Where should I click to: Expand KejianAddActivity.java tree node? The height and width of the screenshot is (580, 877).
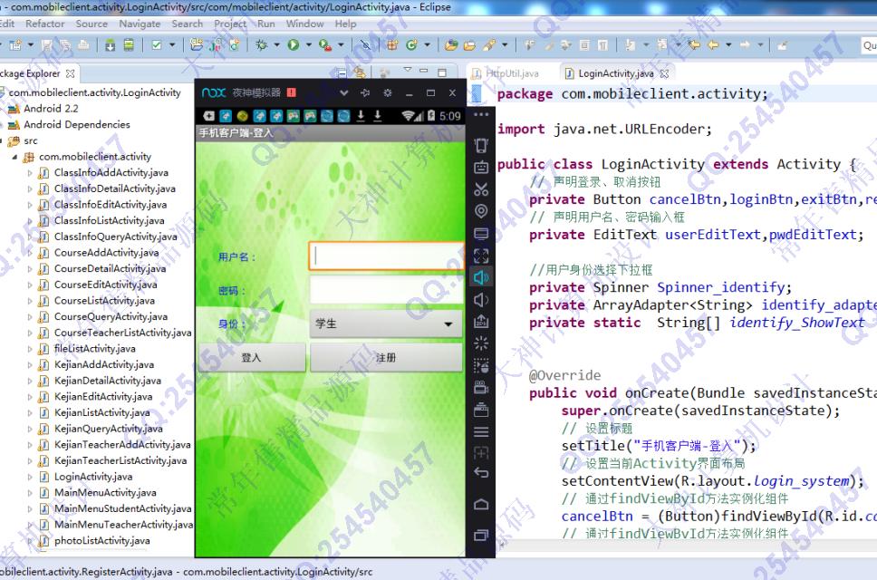[x=30, y=364]
